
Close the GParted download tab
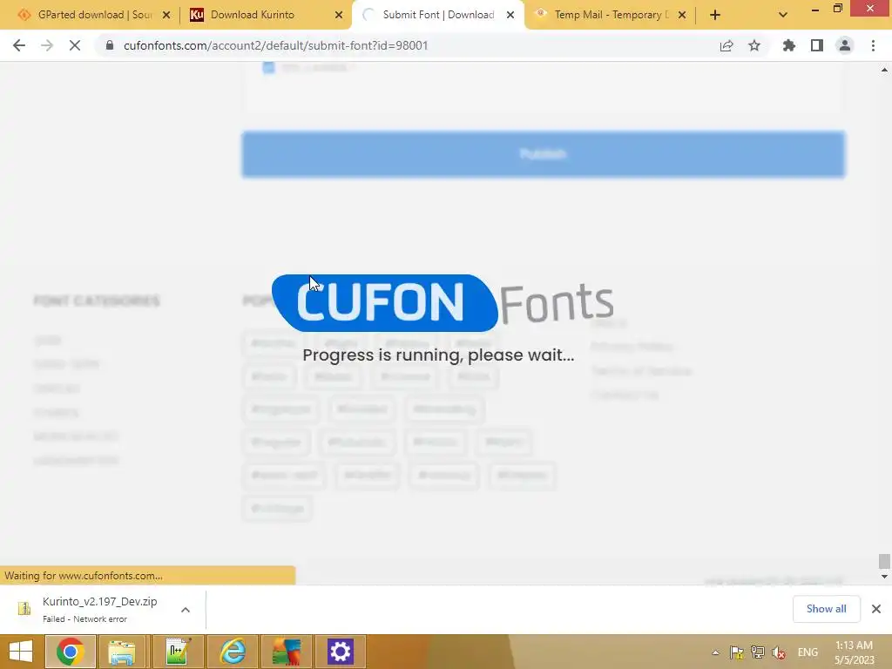pyautogui.click(x=166, y=15)
